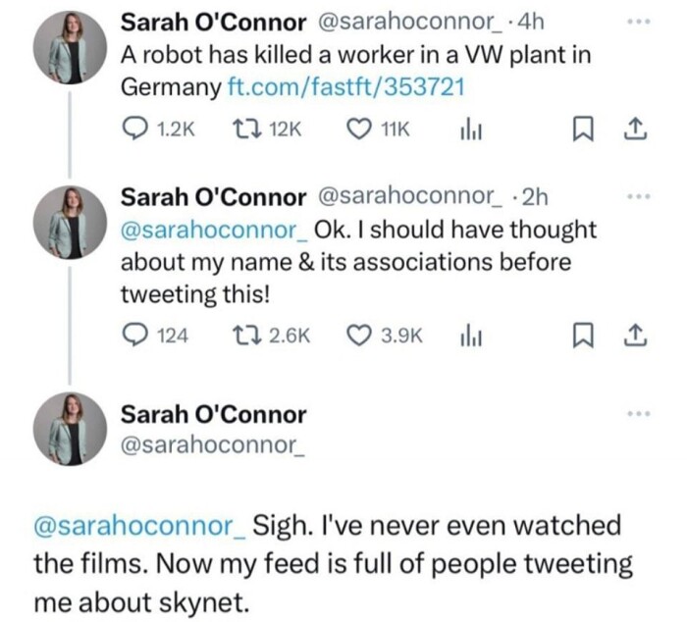This screenshot has width=687, height=622.
Task: Click the @sarahoconnor_ mention in second tweet
Action: click(213, 230)
